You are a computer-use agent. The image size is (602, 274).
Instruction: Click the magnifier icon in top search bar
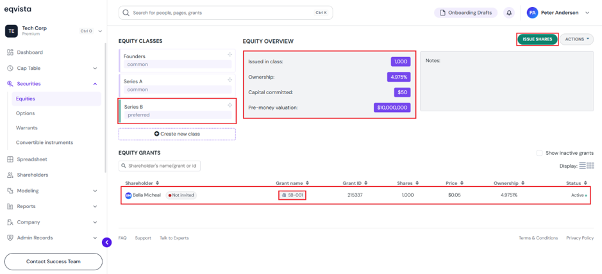click(x=126, y=13)
